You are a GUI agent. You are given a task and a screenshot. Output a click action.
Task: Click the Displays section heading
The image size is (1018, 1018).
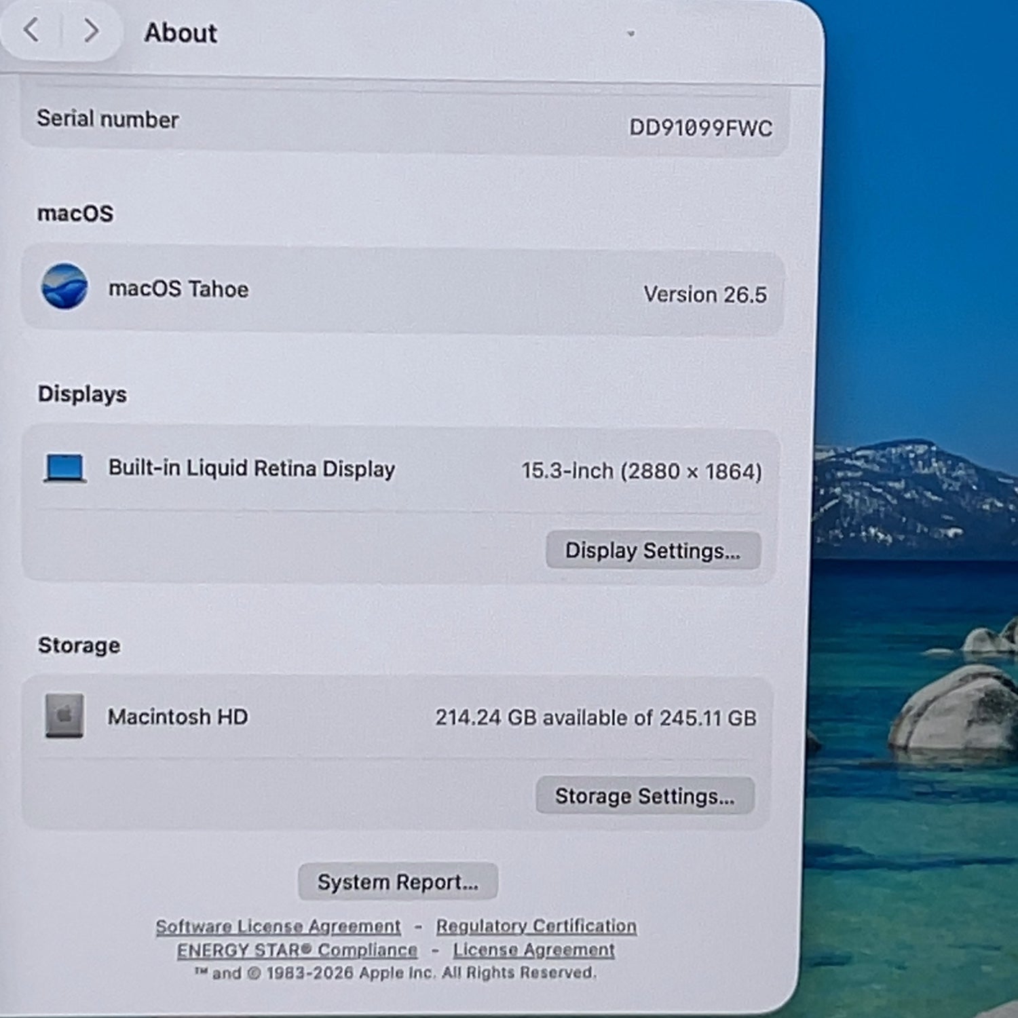82,394
